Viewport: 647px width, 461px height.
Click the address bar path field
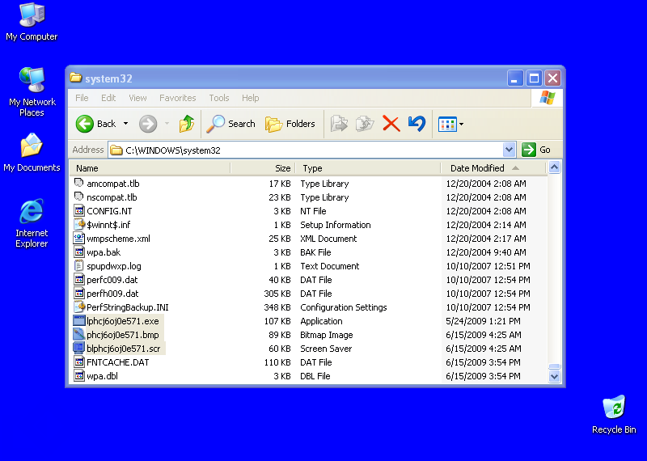tap(307, 150)
